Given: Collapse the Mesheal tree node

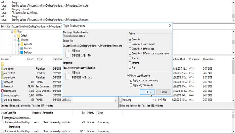Looking at the screenshot, I should tap(15, 40).
